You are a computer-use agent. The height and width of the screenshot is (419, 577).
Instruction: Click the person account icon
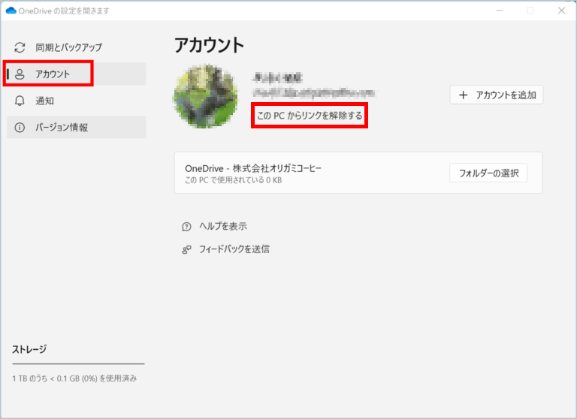click(20, 74)
